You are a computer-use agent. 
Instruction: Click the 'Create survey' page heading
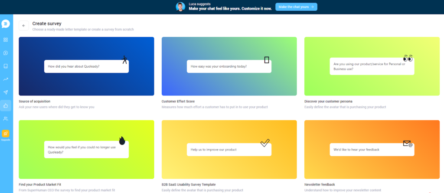(47, 23)
